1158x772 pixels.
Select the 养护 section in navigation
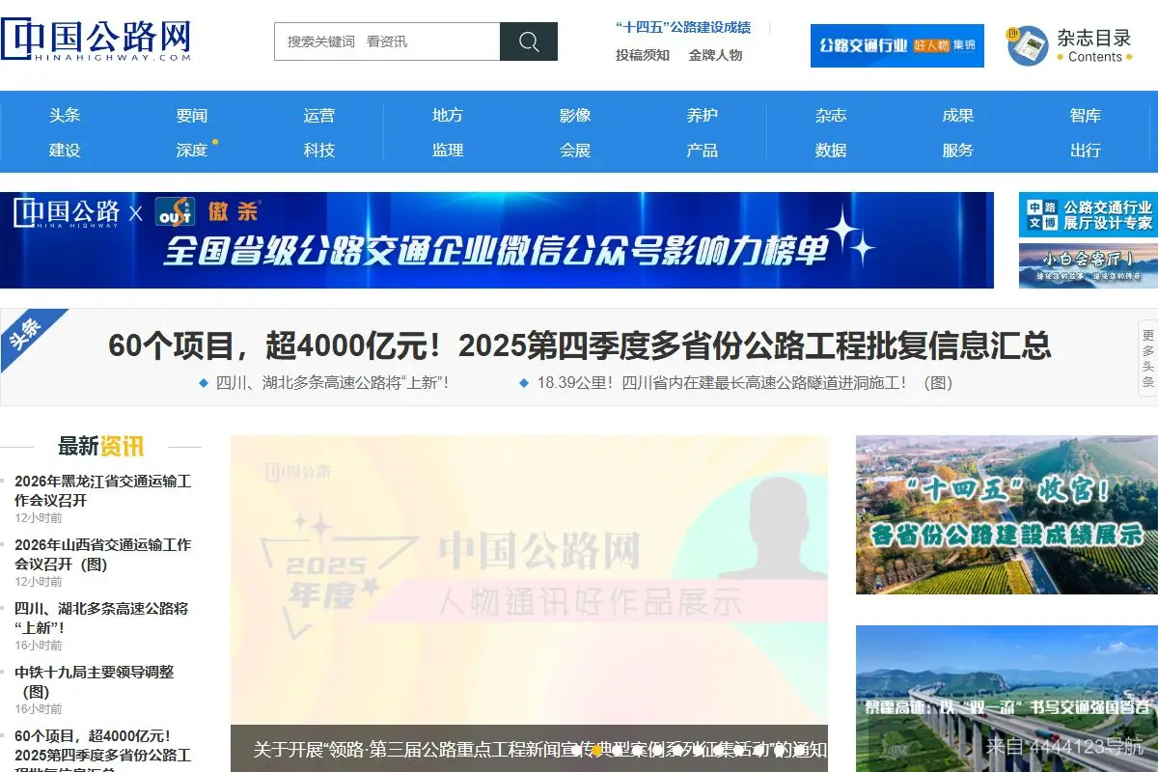tap(702, 115)
